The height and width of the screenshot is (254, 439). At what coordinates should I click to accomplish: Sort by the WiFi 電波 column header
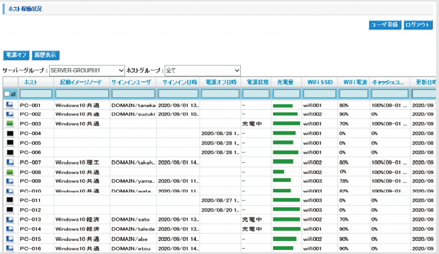pos(356,82)
